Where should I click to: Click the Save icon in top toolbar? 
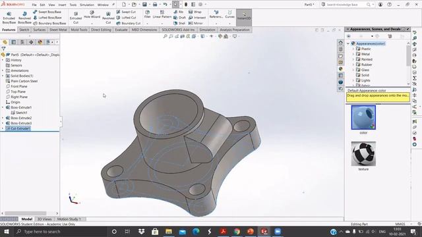144,5
